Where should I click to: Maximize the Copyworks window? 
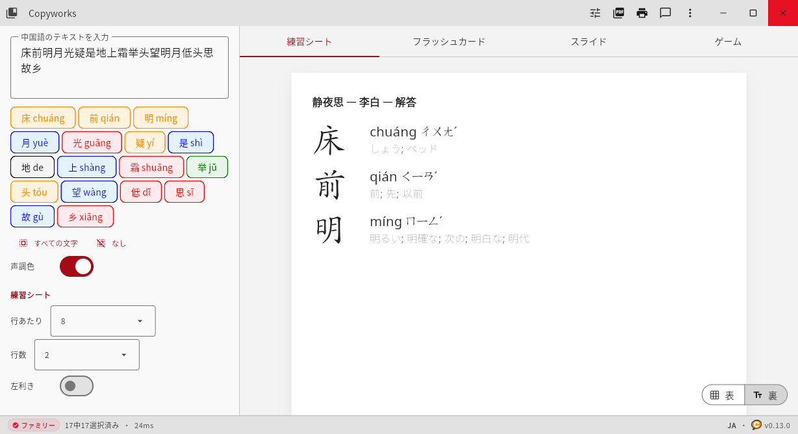pyautogui.click(x=753, y=13)
